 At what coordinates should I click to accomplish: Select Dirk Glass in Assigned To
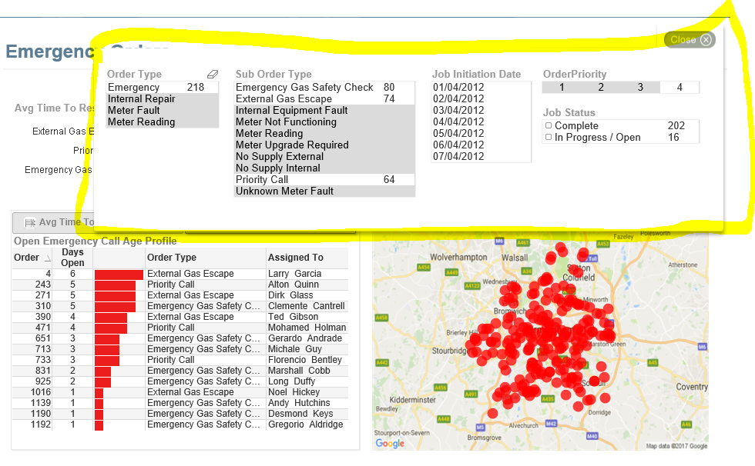(290, 295)
